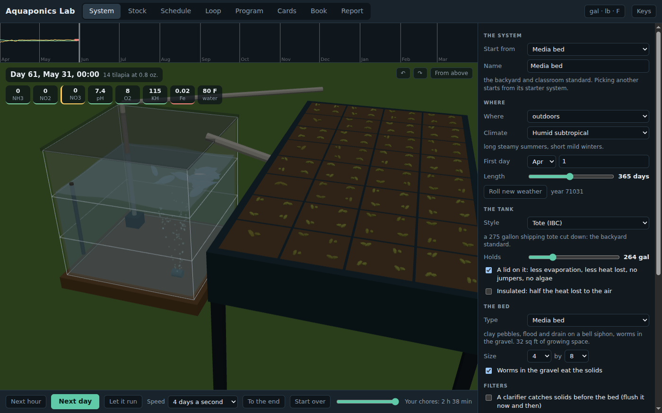Click Start over button
The height and width of the screenshot is (413, 662).
click(x=310, y=402)
